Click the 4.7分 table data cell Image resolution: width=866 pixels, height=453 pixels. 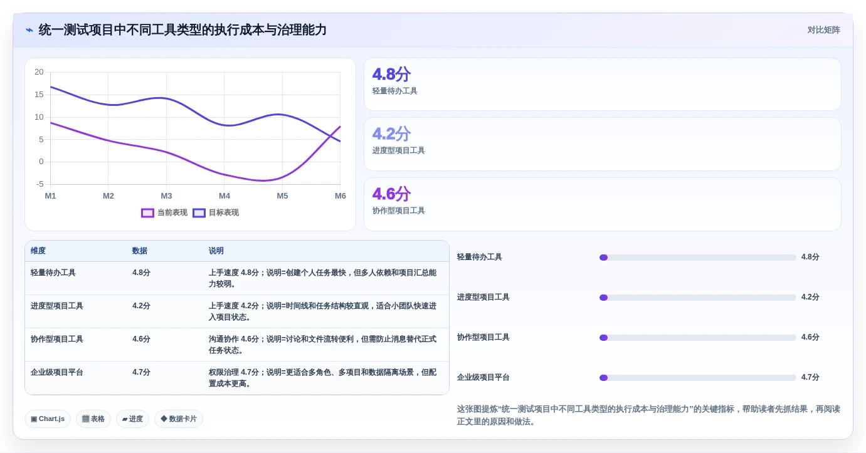click(x=141, y=372)
